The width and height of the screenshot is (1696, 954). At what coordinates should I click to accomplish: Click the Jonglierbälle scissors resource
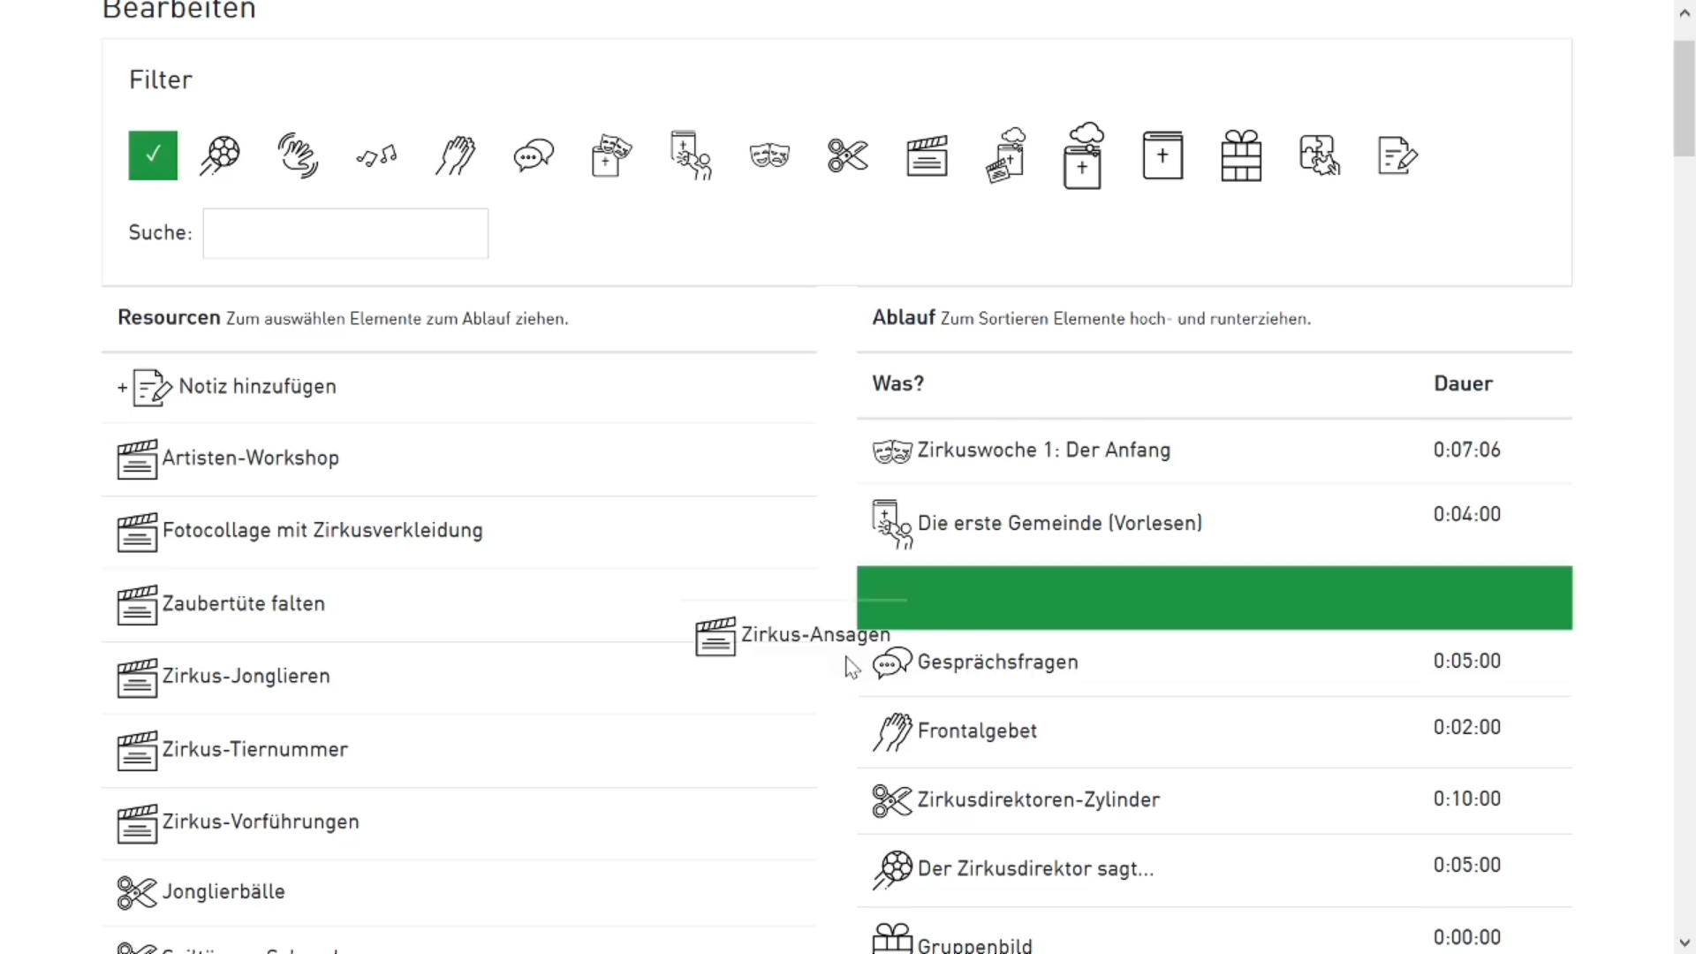pos(223,892)
